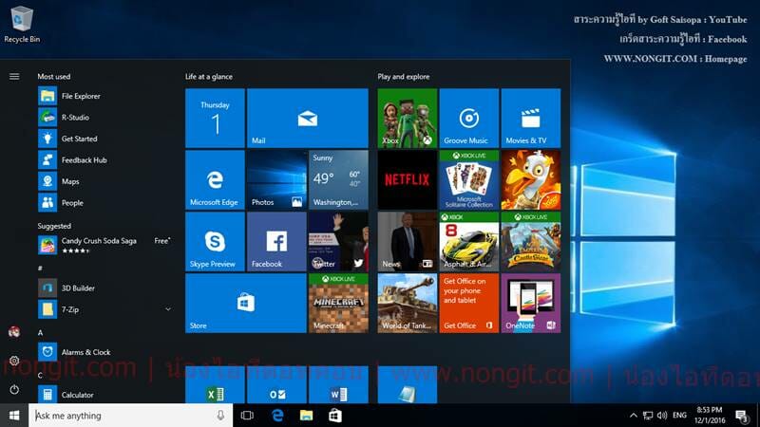Open the People app
Viewport: 760px width, 427px height.
point(104,202)
